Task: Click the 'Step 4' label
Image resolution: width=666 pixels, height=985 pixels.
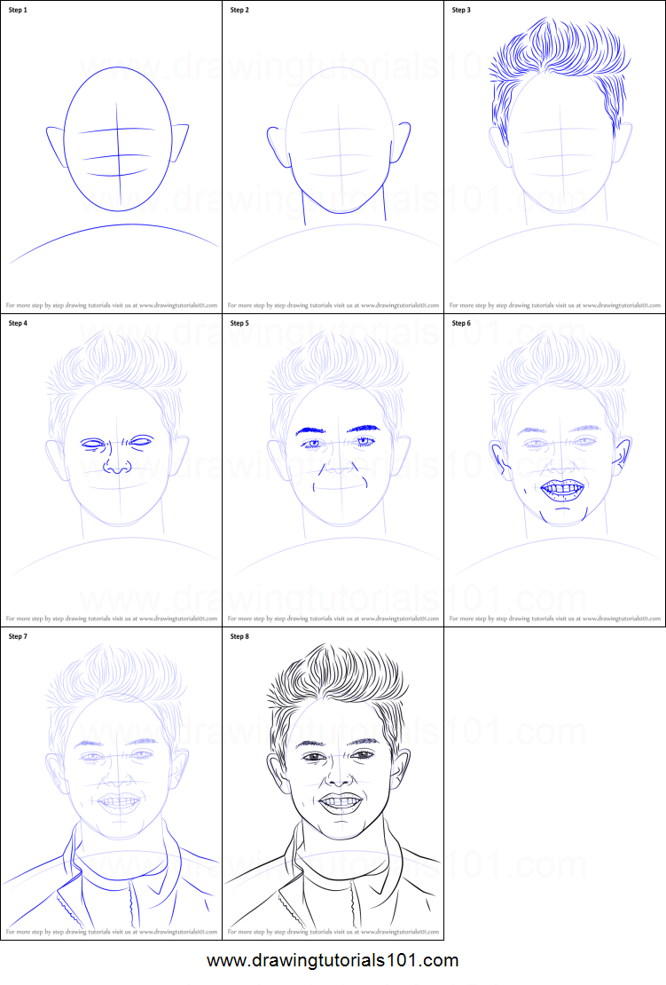Action: click(x=18, y=324)
